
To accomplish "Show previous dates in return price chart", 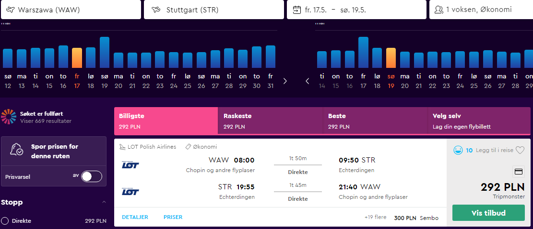I will (308, 81).
